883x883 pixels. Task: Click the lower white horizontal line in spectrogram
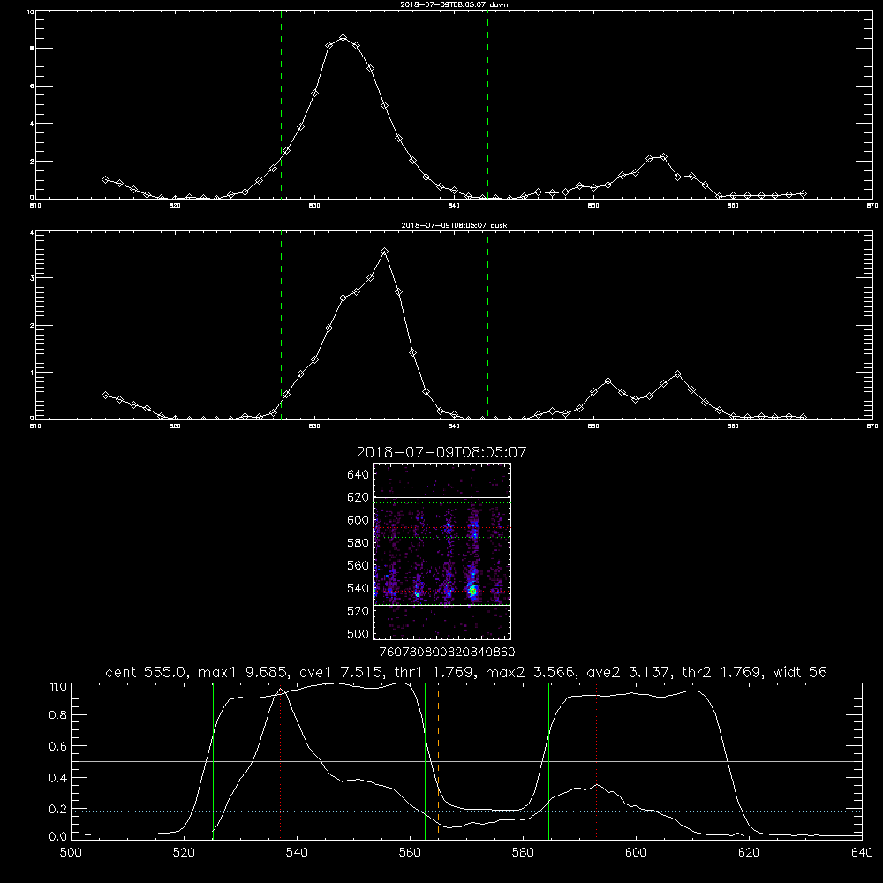pos(441,605)
